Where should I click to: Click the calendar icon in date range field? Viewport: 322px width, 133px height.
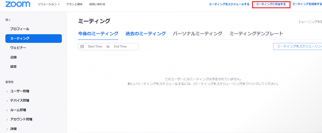coord(82,47)
